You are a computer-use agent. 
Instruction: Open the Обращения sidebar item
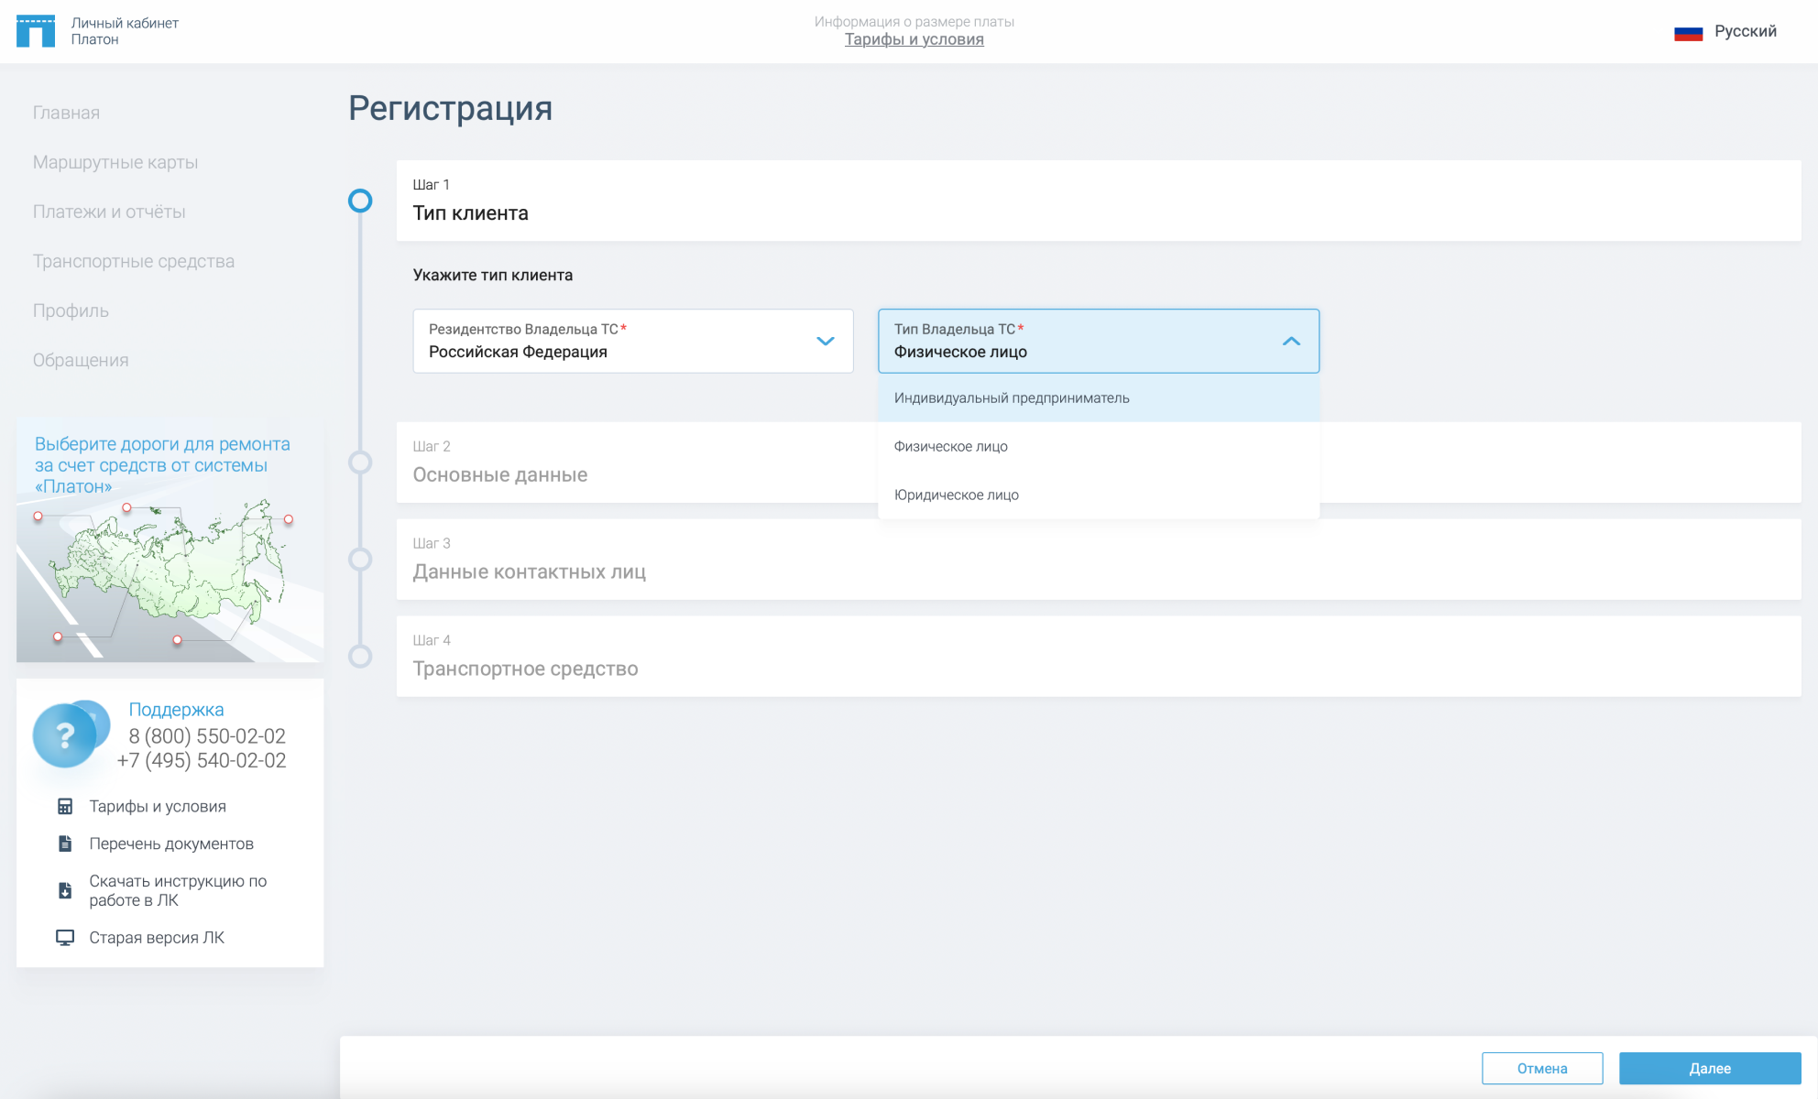coord(81,360)
